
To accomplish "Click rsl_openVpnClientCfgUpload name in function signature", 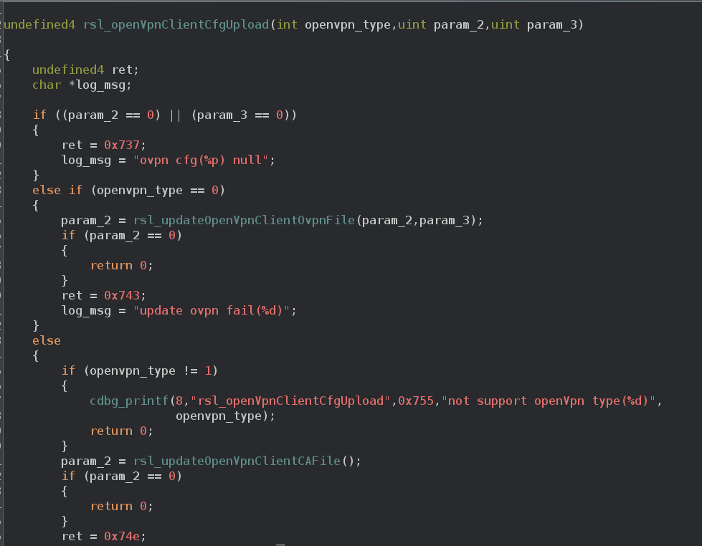I will (176, 24).
